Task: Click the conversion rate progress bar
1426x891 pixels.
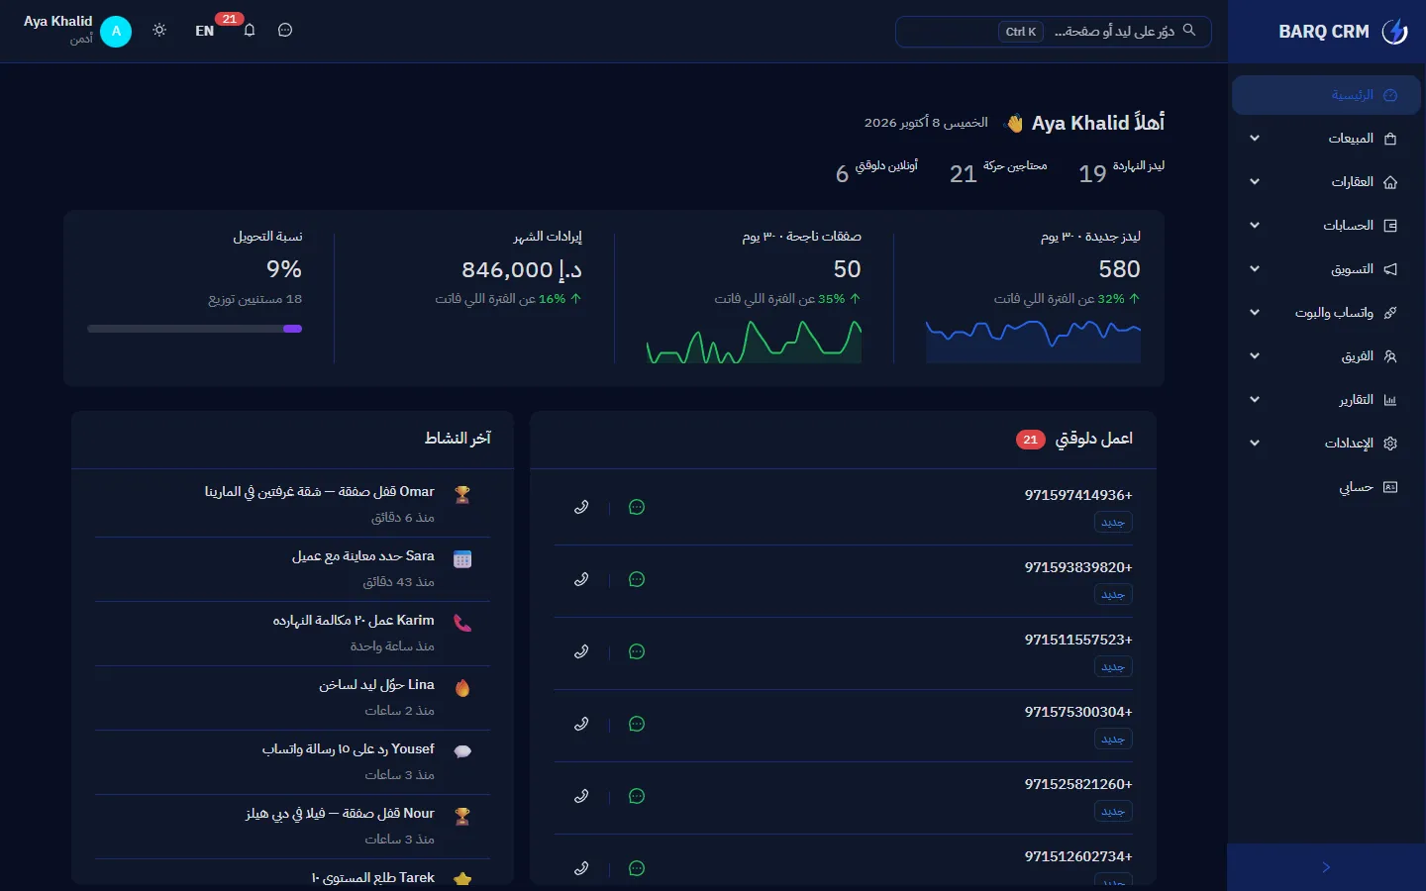Action: (195, 329)
